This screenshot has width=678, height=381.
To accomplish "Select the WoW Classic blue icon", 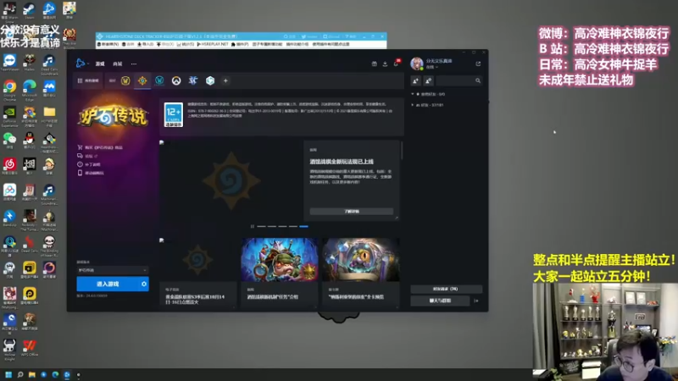I will 159,80.
